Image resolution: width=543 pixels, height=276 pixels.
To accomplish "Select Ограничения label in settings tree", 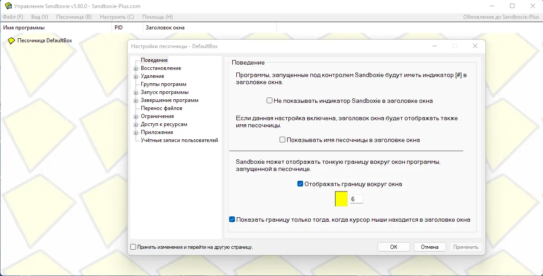I will pos(157,116).
